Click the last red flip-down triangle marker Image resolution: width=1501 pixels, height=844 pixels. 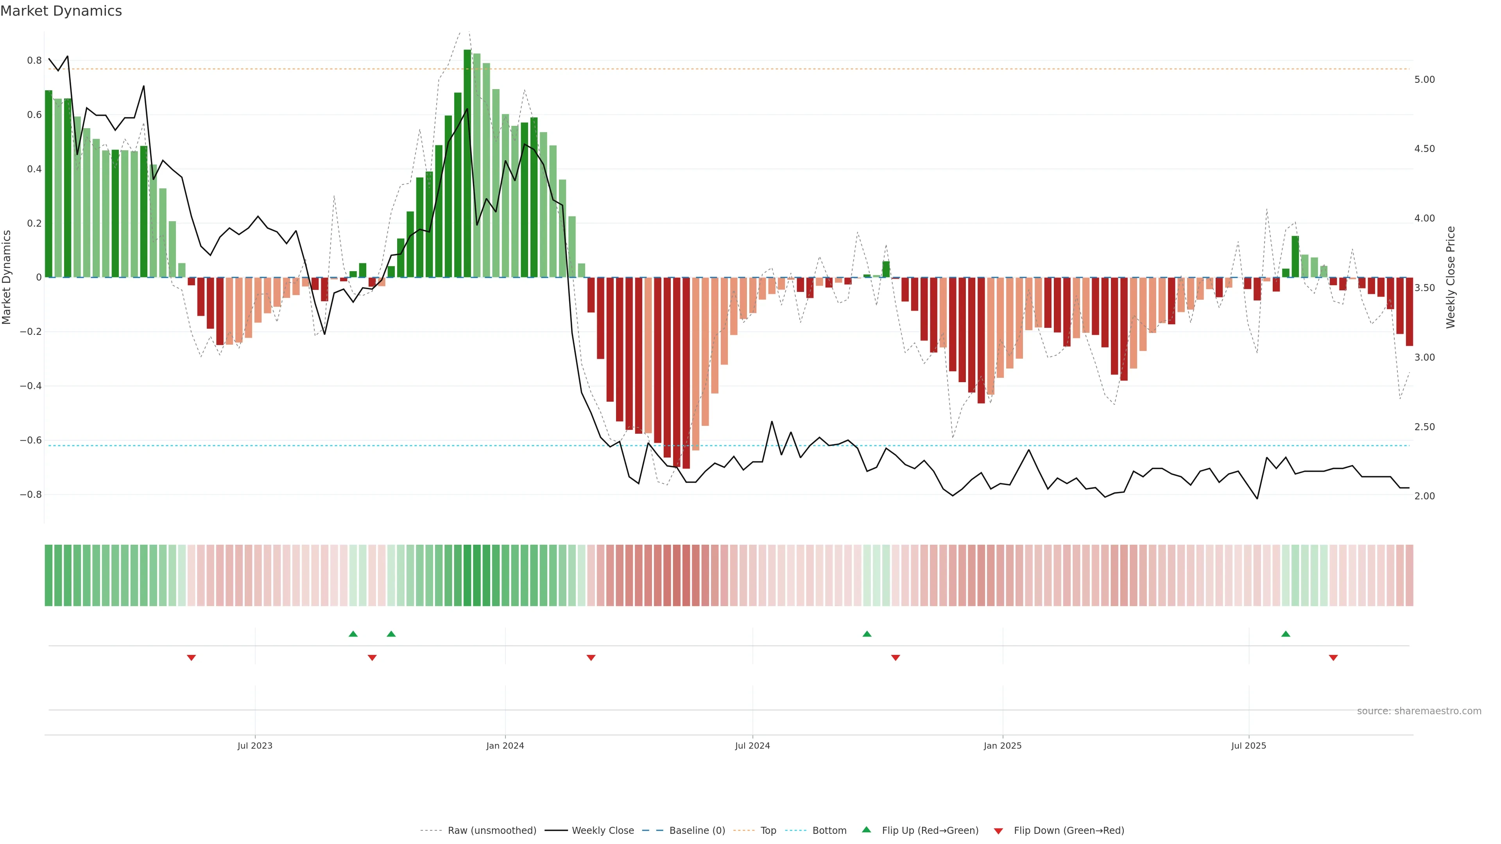(x=1333, y=658)
